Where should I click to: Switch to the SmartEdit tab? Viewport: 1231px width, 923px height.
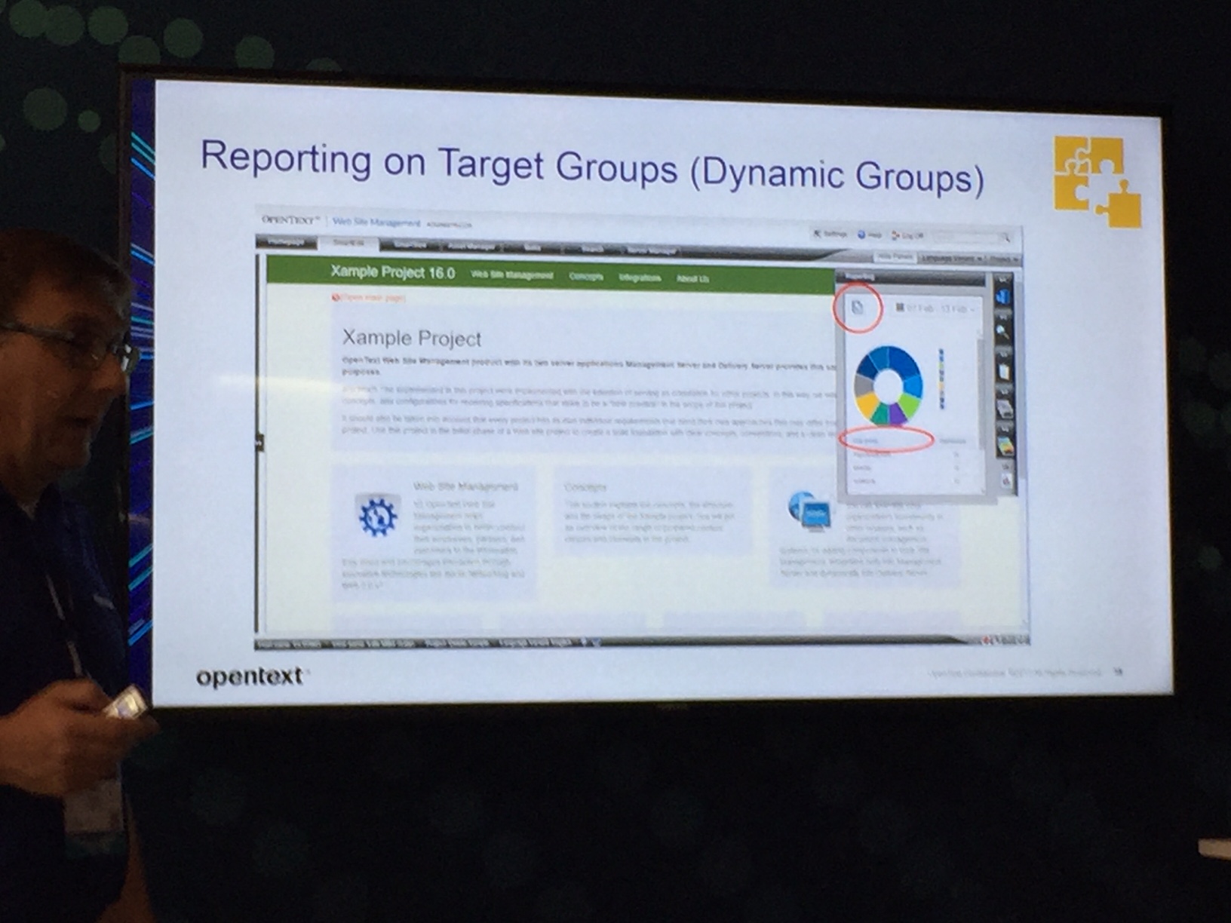click(348, 243)
